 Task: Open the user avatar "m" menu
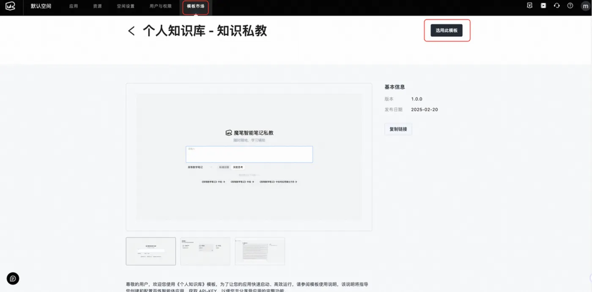coord(585,6)
